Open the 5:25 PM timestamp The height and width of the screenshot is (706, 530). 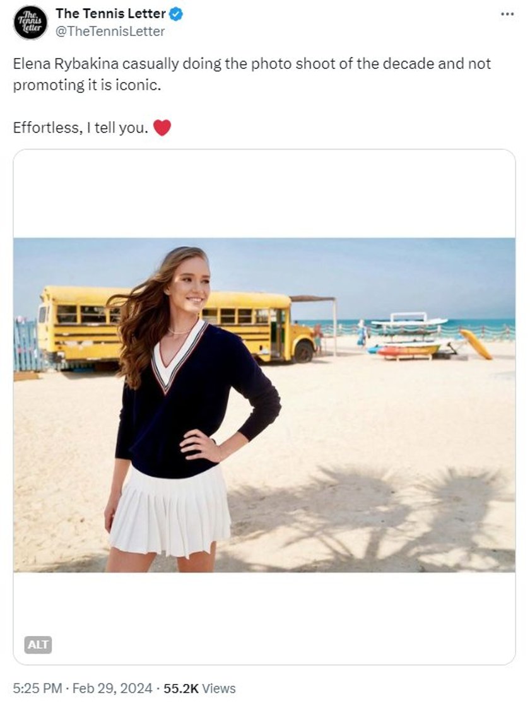click(x=37, y=688)
